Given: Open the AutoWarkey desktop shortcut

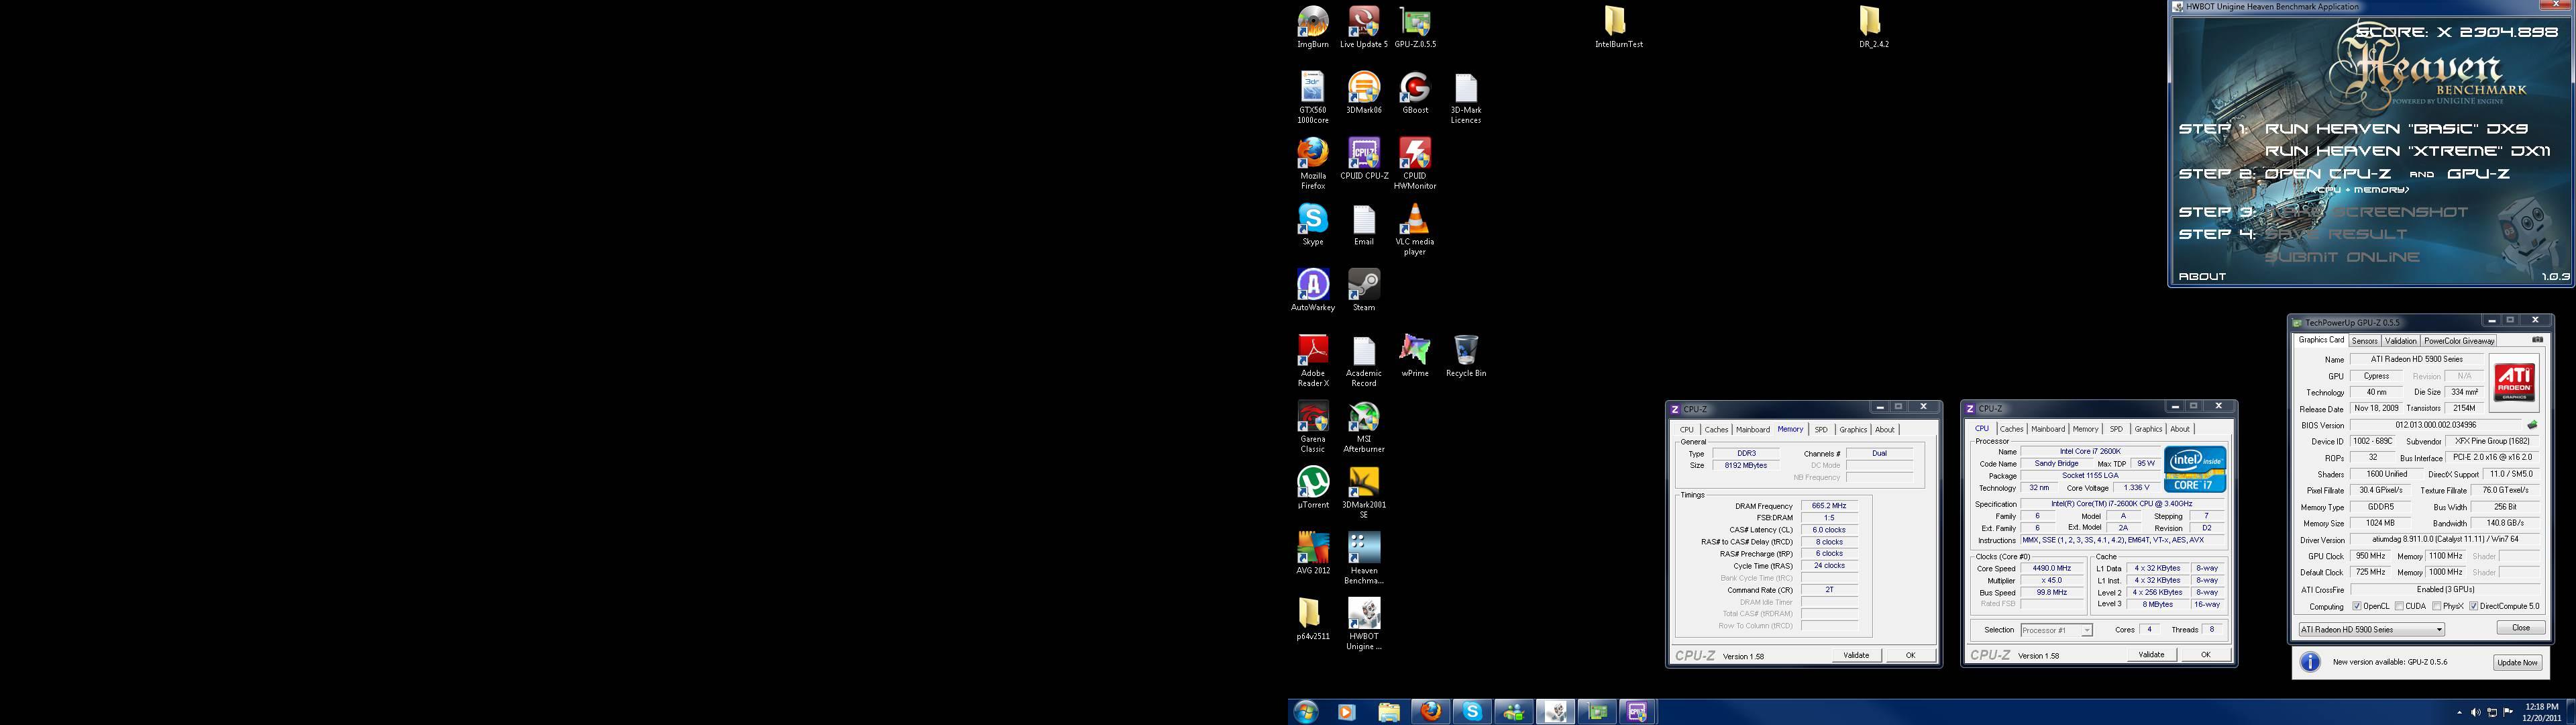Looking at the screenshot, I should point(1313,291).
